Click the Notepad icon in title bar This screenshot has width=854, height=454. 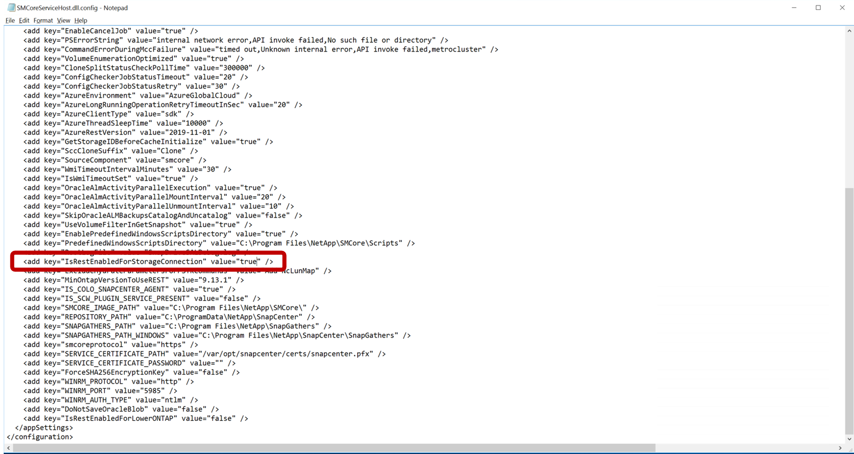pyautogui.click(x=11, y=8)
